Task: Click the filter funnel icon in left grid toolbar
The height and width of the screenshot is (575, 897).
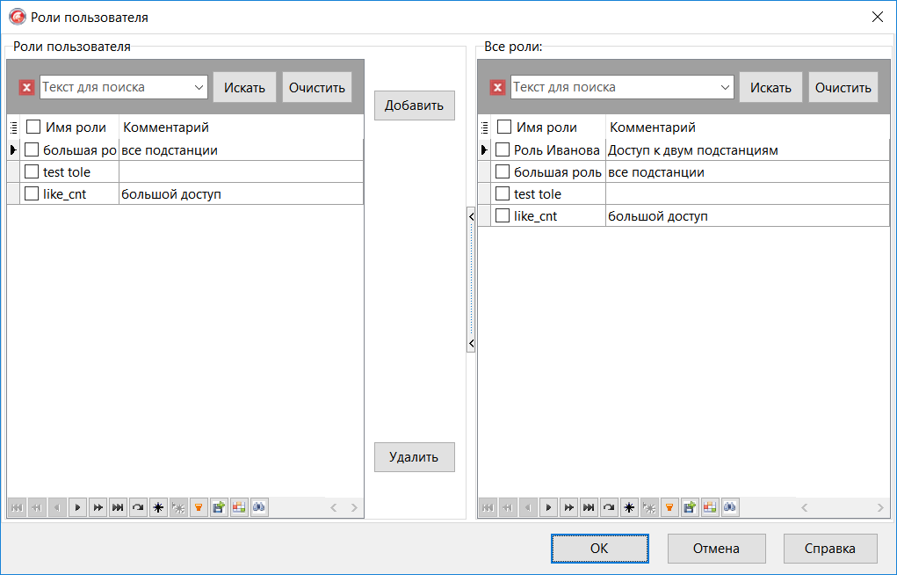Action: pos(199,507)
